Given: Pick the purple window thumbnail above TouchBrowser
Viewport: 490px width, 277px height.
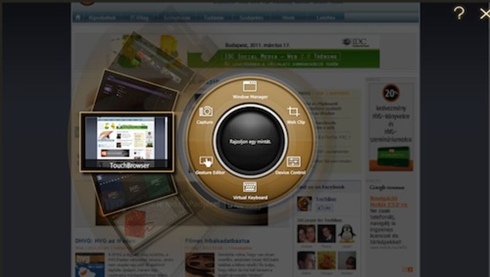Looking at the screenshot, I should click(x=135, y=90).
